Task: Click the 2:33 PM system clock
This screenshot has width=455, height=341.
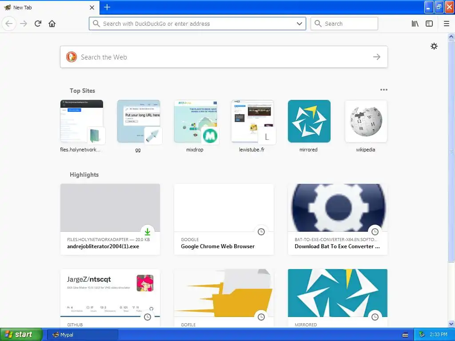Action: click(439, 335)
